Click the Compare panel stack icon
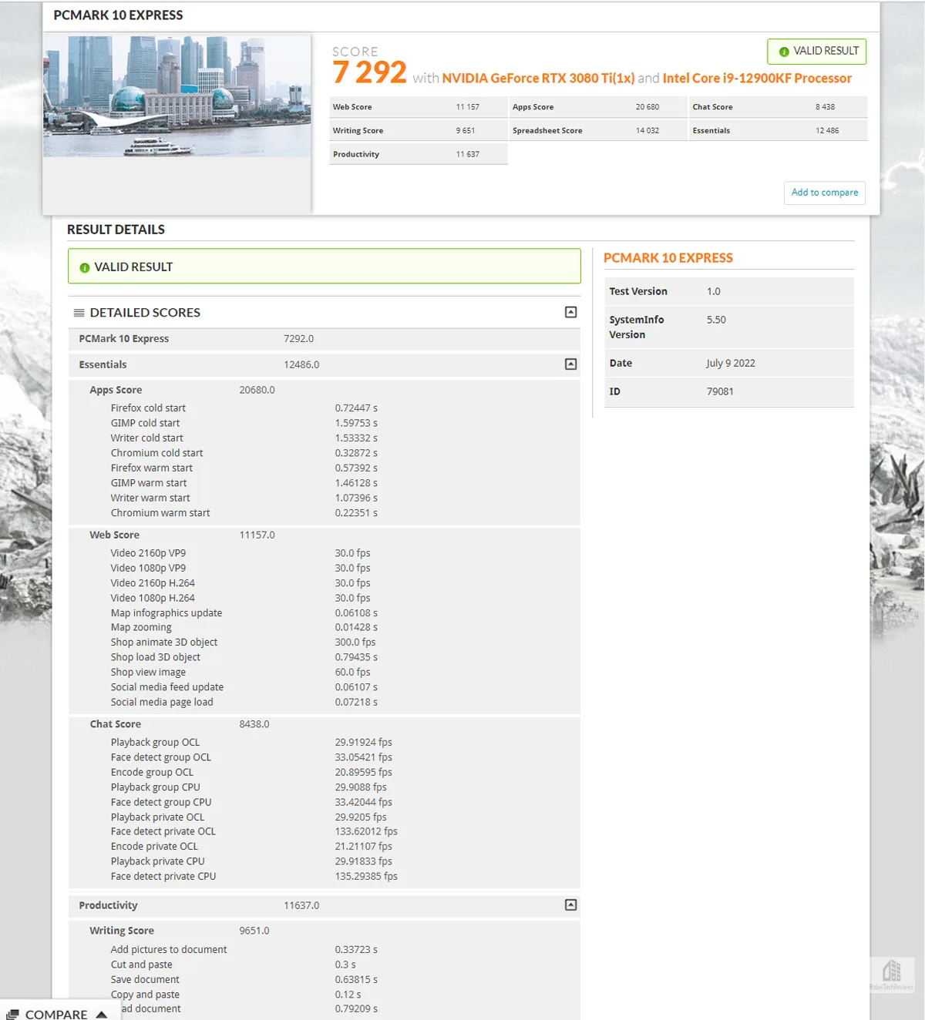The height and width of the screenshot is (1020, 925). pyautogui.click(x=12, y=1015)
